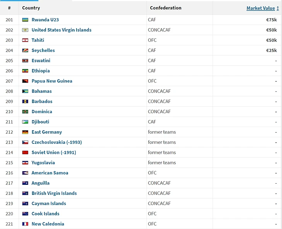The image size is (282, 229).
Task: Click OFC confederation in Cook Islands row
Action: coord(152,214)
